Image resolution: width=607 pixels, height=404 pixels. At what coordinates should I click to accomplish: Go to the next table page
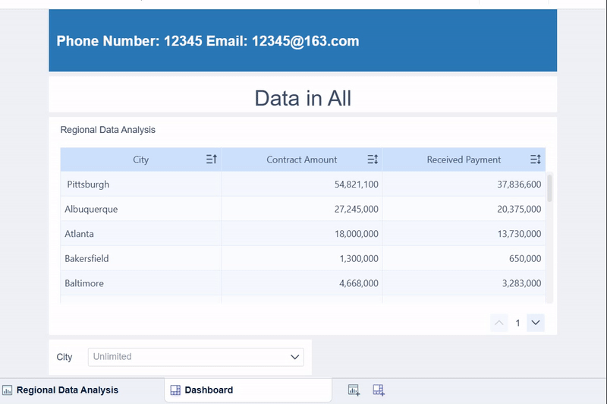pos(536,323)
